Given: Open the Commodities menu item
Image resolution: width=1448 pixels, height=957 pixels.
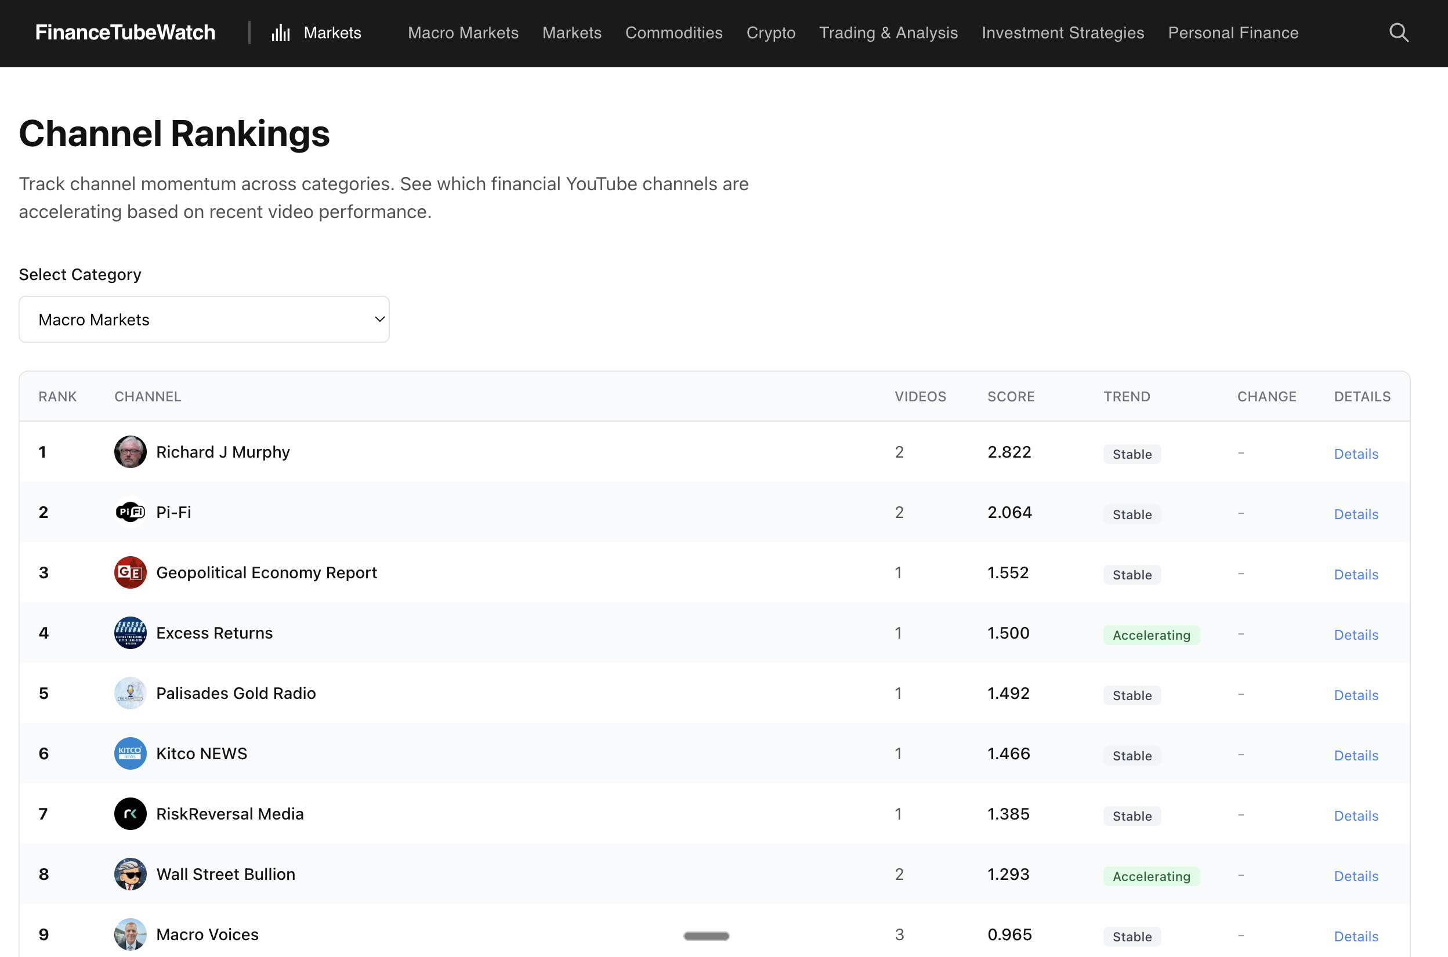Looking at the screenshot, I should [674, 33].
